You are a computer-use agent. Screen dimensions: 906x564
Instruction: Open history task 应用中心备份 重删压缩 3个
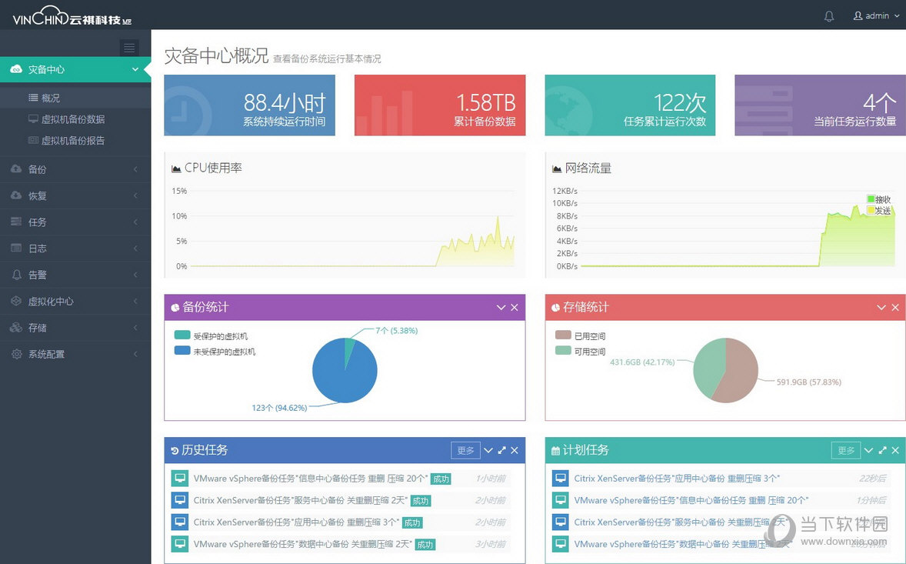click(296, 522)
